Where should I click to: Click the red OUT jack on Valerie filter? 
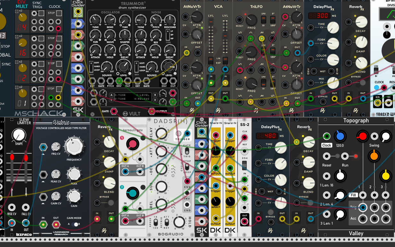click(56, 225)
